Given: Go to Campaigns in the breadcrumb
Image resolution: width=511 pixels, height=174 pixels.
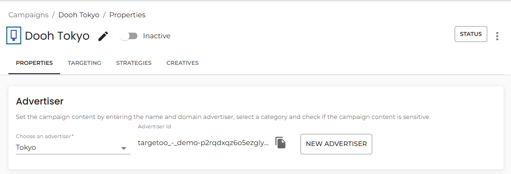Looking at the screenshot, I should 28,15.
